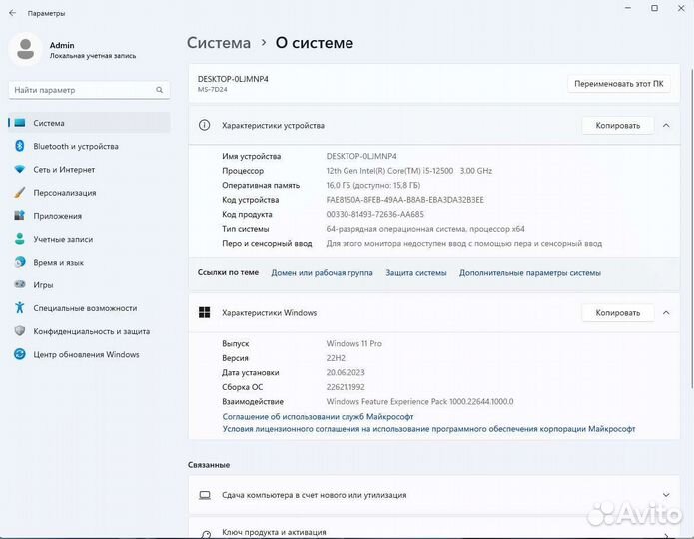The width and height of the screenshot is (694, 539).
Task: Select device ID starting with FAE8150A
Action: pos(405,200)
